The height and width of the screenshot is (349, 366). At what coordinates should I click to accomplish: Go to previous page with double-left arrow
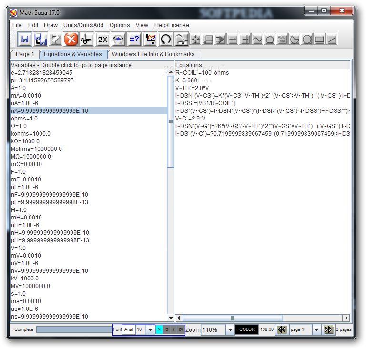pos(282,329)
